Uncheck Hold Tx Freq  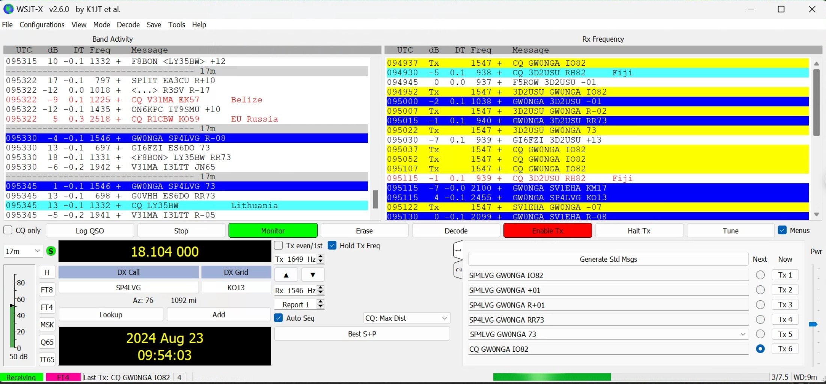tap(332, 246)
